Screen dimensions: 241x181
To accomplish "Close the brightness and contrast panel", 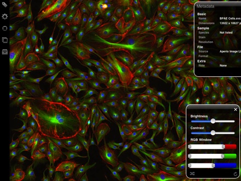I will pyautogui.click(x=235, y=110).
